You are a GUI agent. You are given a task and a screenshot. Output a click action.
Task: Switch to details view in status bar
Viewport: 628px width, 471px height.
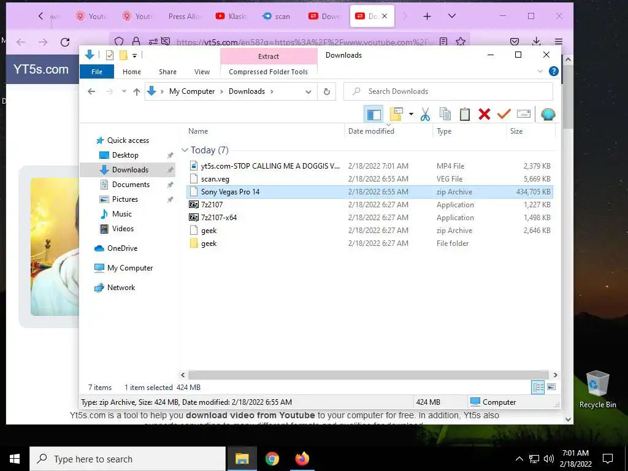point(538,387)
